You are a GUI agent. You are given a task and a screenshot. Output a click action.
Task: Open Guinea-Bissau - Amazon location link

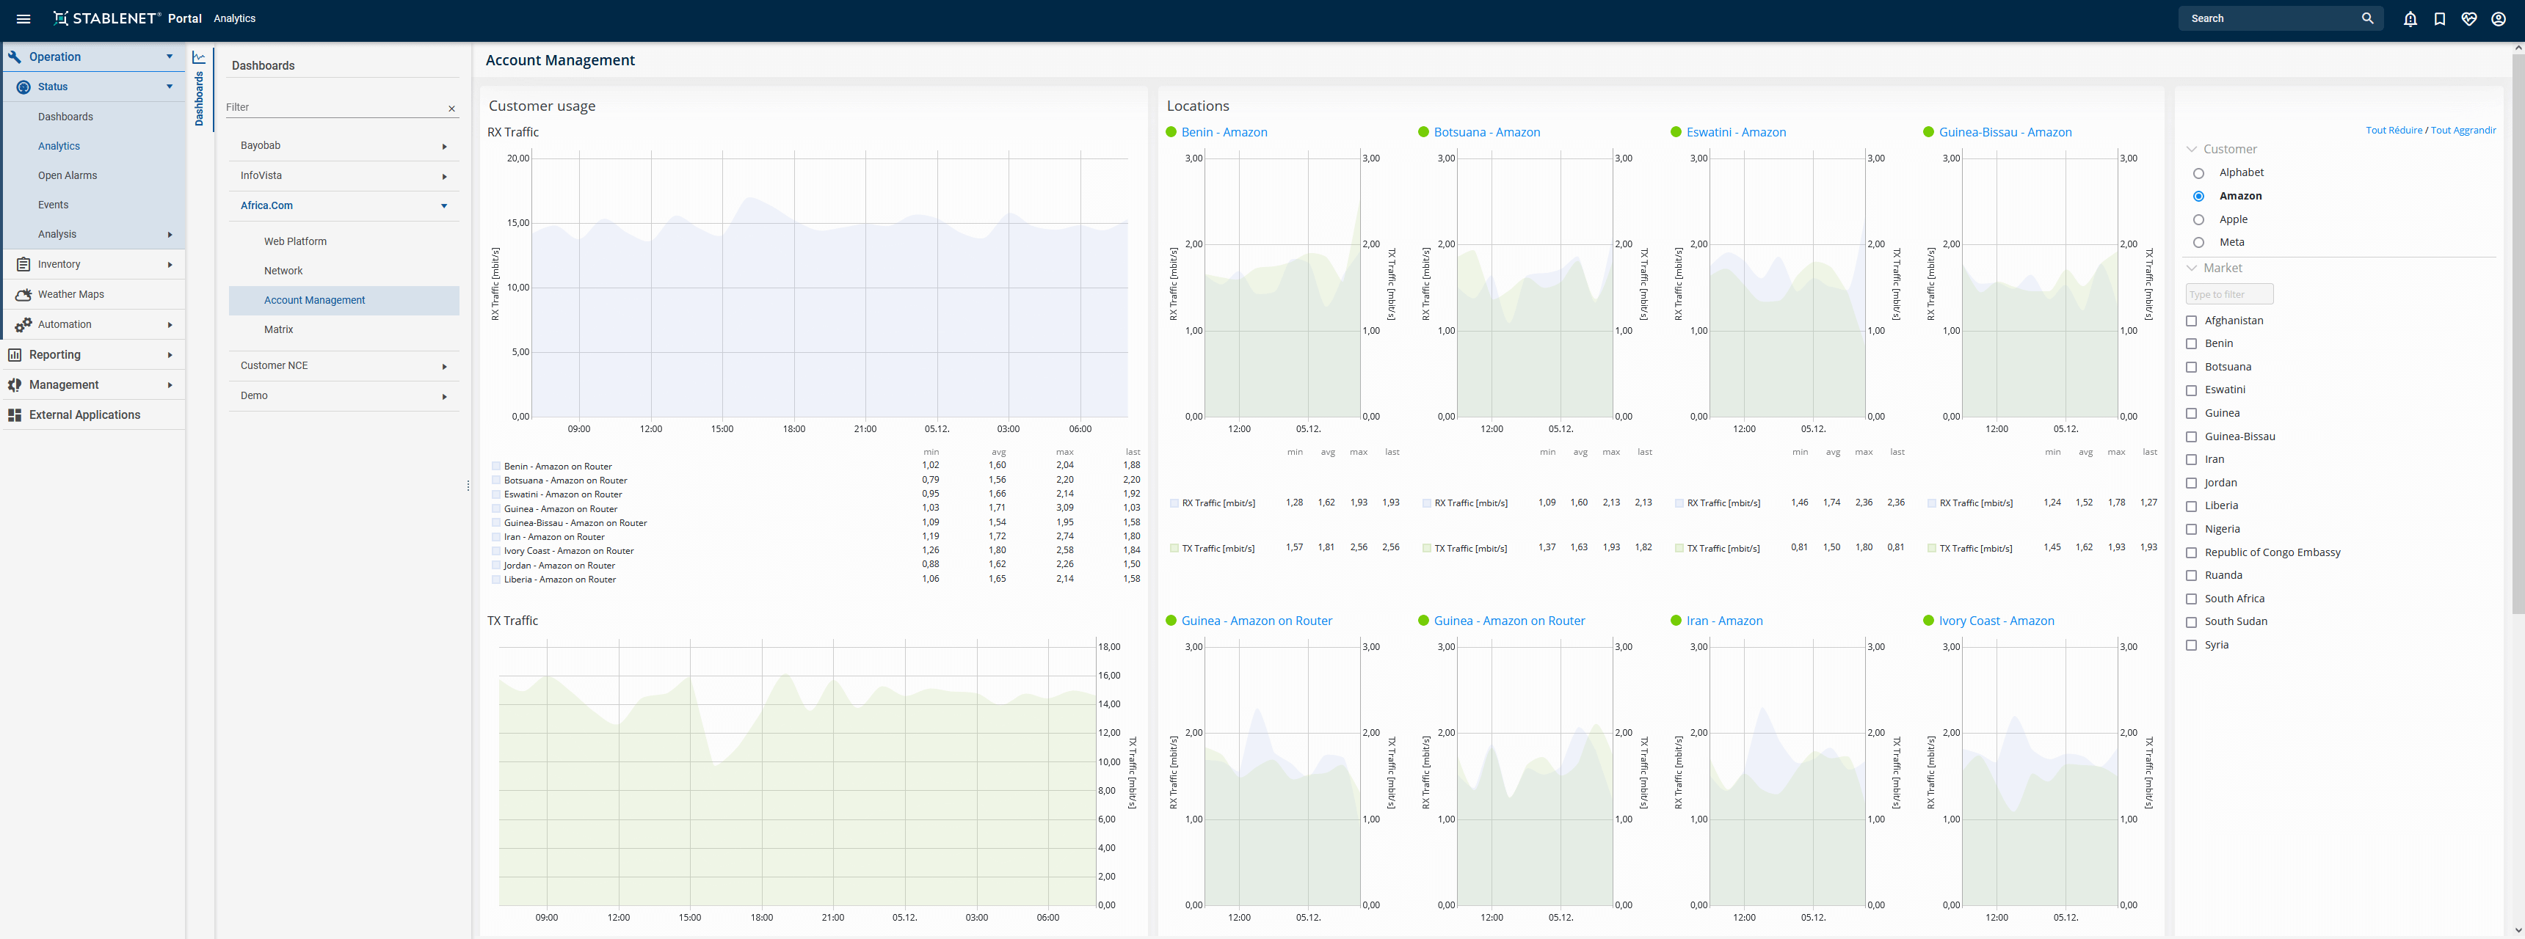(2005, 132)
